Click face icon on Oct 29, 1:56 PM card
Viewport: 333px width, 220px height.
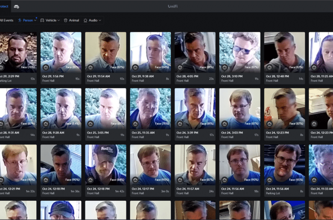pos(46,67)
